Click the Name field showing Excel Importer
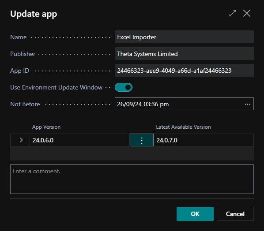 point(184,37)
